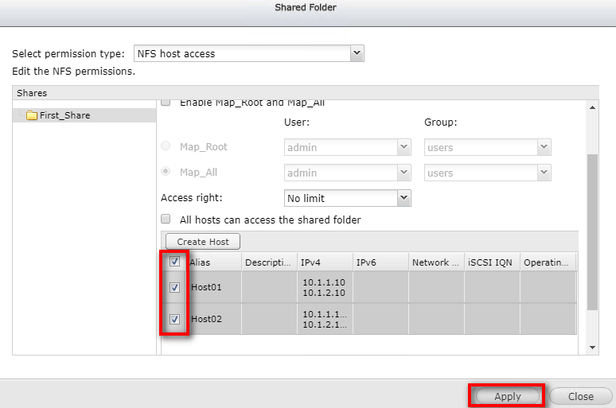Click Apply to save NFS permissions
This screenshot has height=408, width=616.
pyautogui.click(x=507, y=396)
